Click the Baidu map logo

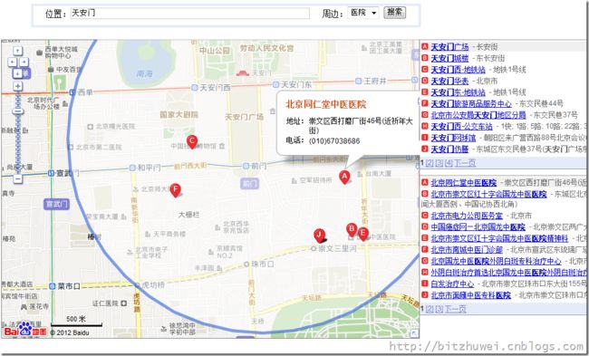pos(25,329)
